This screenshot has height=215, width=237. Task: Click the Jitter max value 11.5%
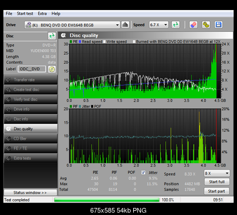tap(152, 184)
